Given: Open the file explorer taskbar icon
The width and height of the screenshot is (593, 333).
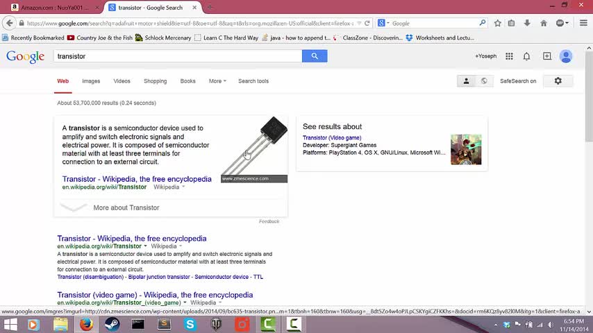Looking at the screenshot, I should (60, 325).
